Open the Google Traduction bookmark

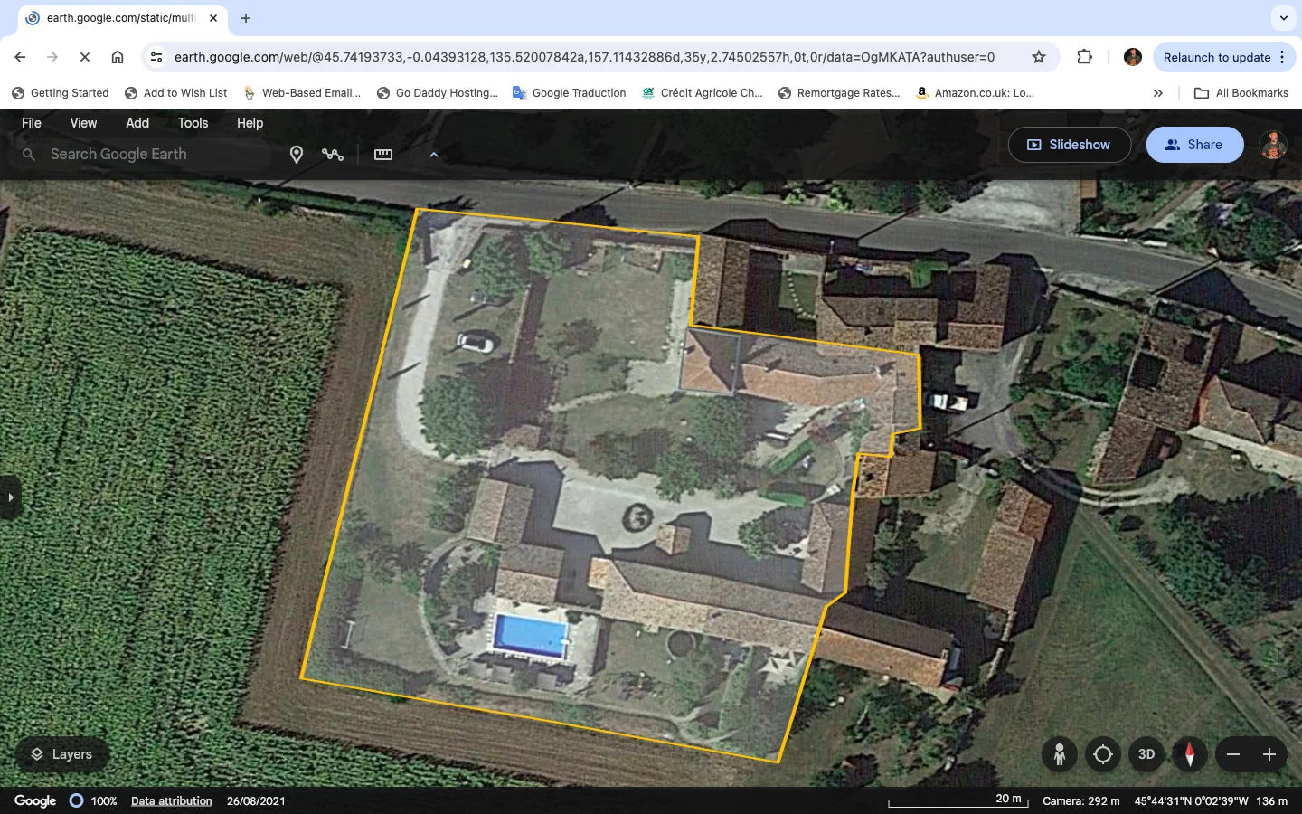click(569, 93)
